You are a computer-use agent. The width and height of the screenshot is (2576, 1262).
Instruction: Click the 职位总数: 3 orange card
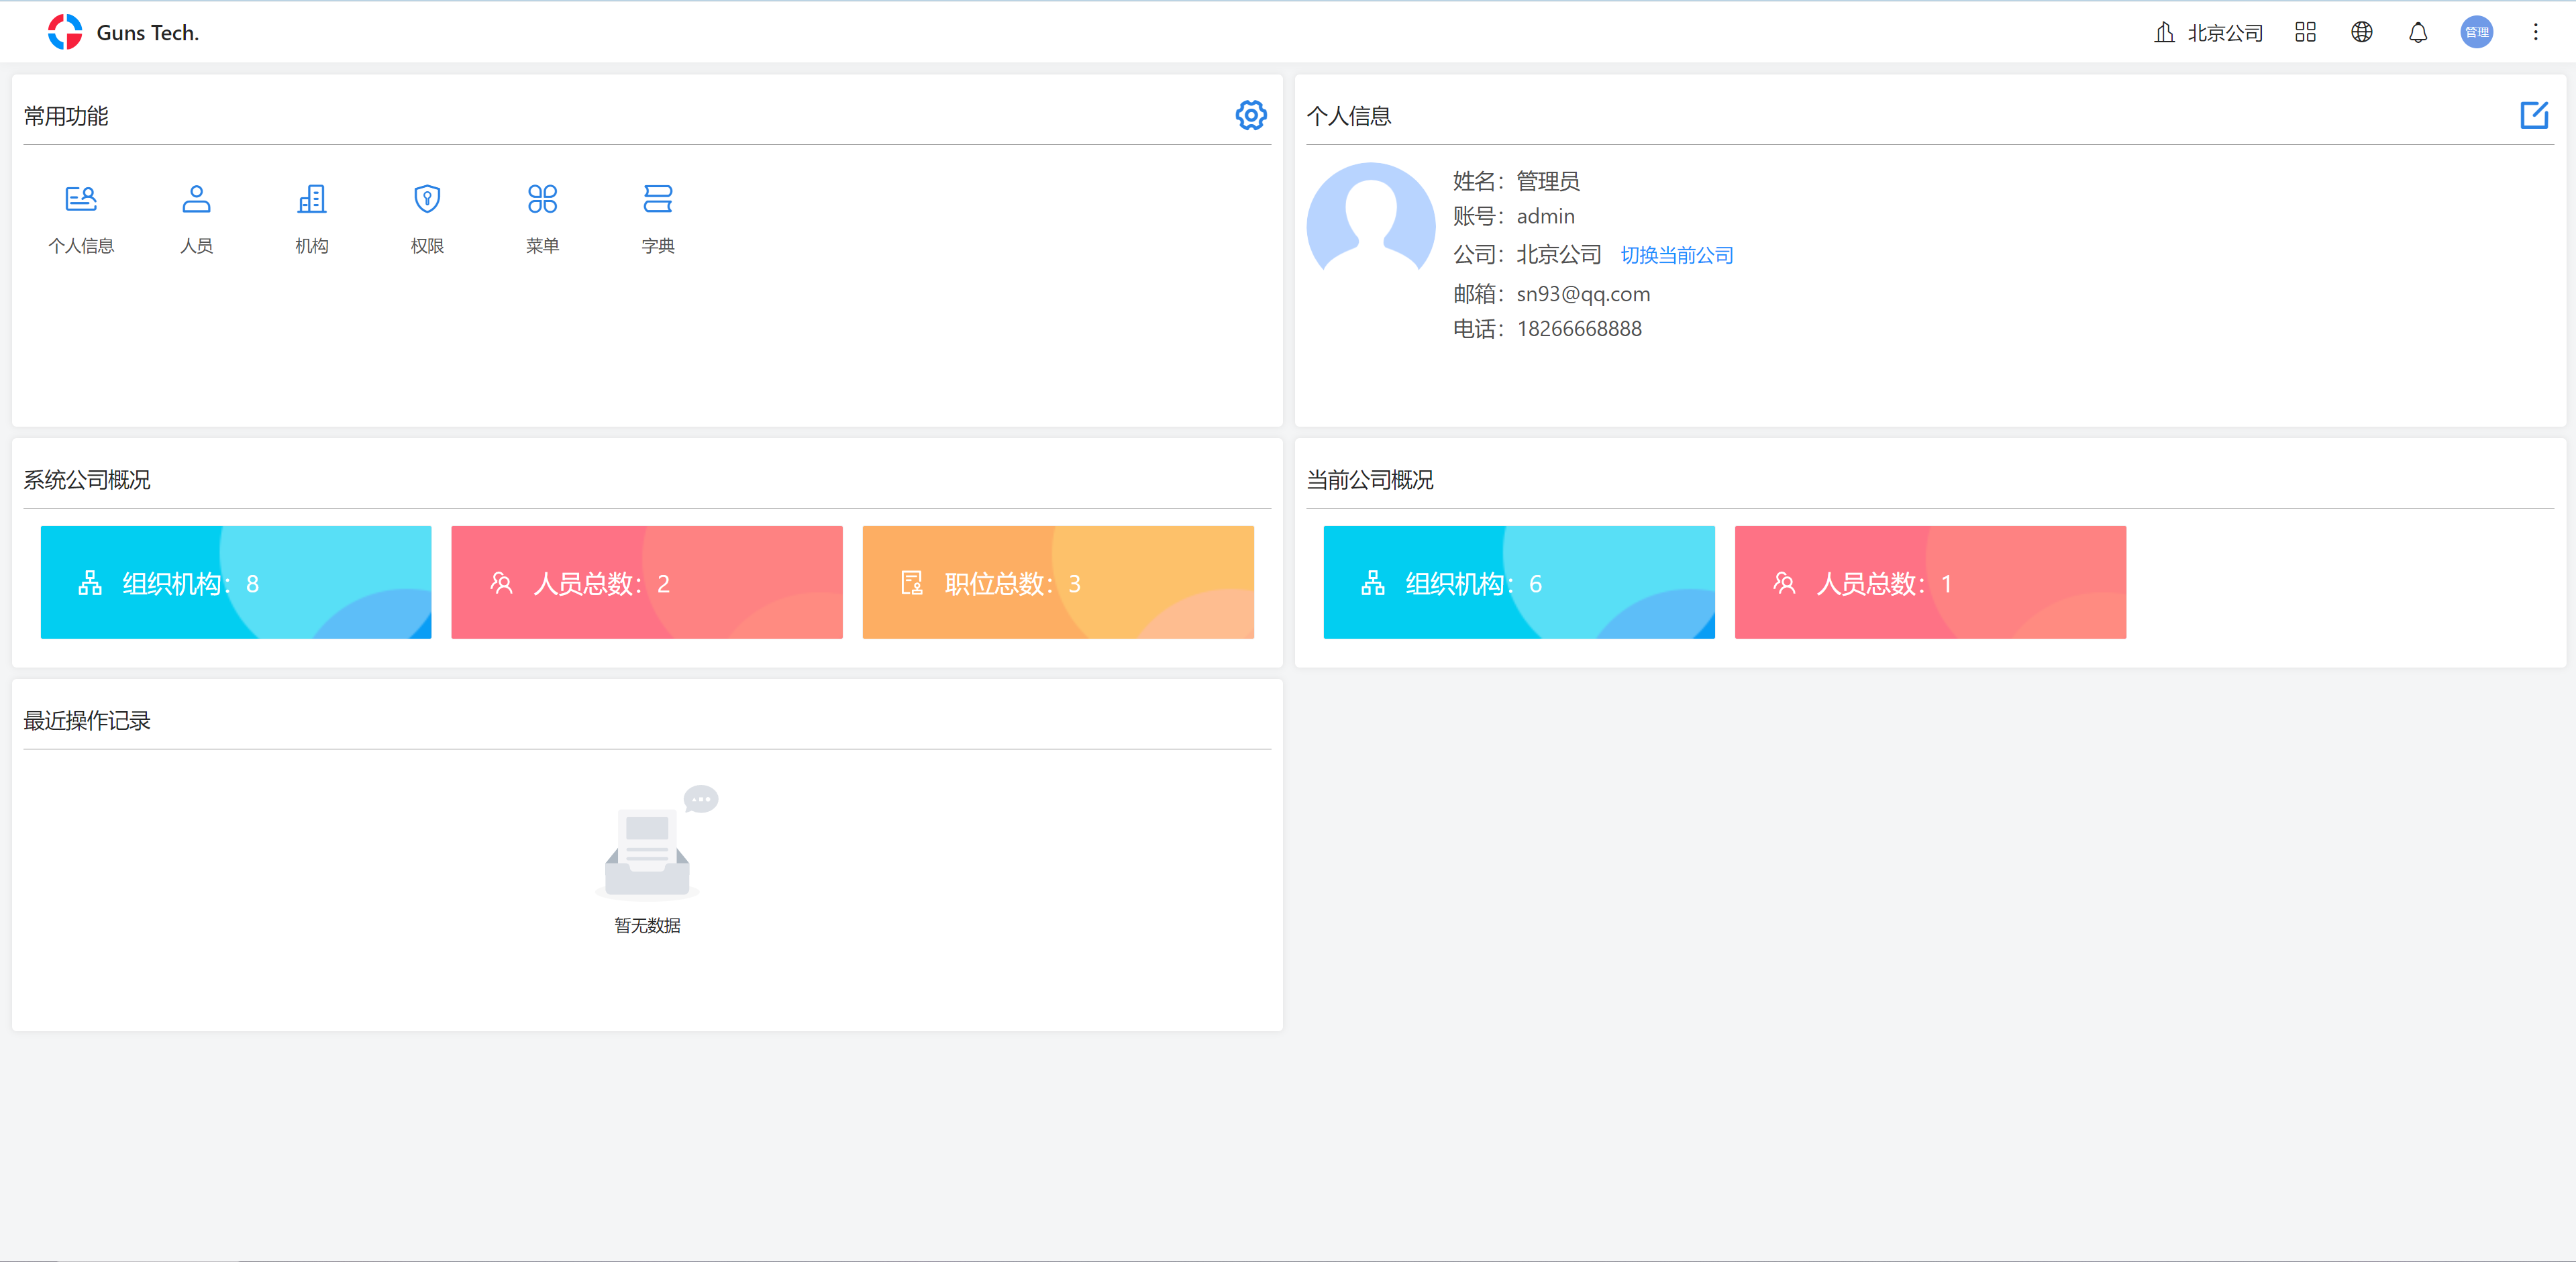pyautogui.click(x=1057, y=583)
